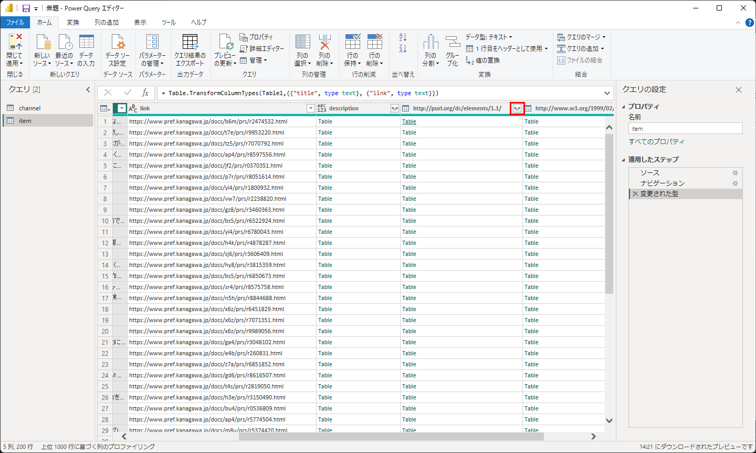
Task: Expand the purl.org dc elements column
Action: (x=517, y=108)
